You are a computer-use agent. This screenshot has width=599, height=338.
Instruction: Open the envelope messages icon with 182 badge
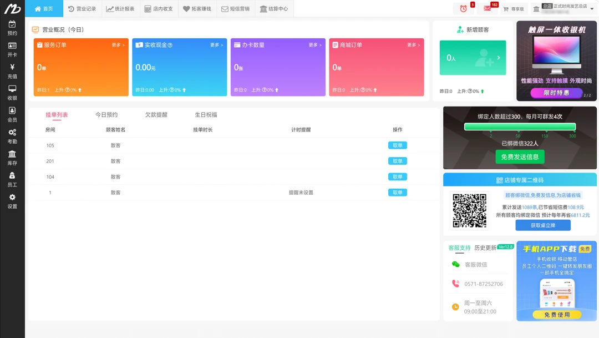coord(488,8)
